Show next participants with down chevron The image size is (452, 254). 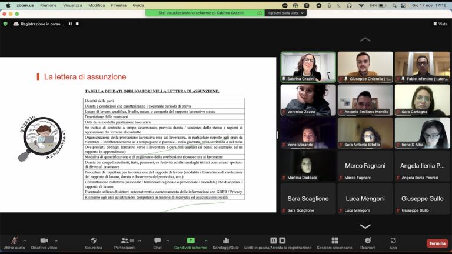coord(365,226)
